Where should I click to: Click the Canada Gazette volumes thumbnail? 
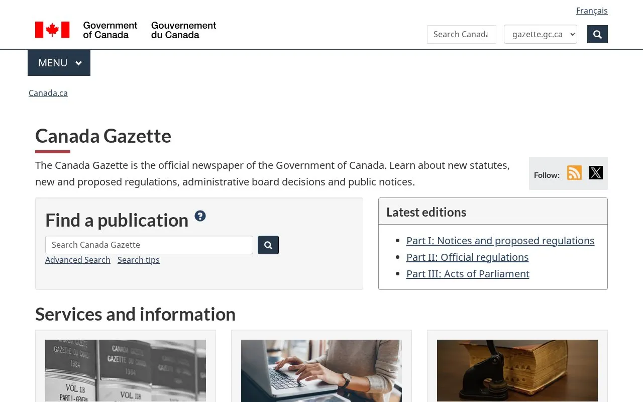coord(126,371)
